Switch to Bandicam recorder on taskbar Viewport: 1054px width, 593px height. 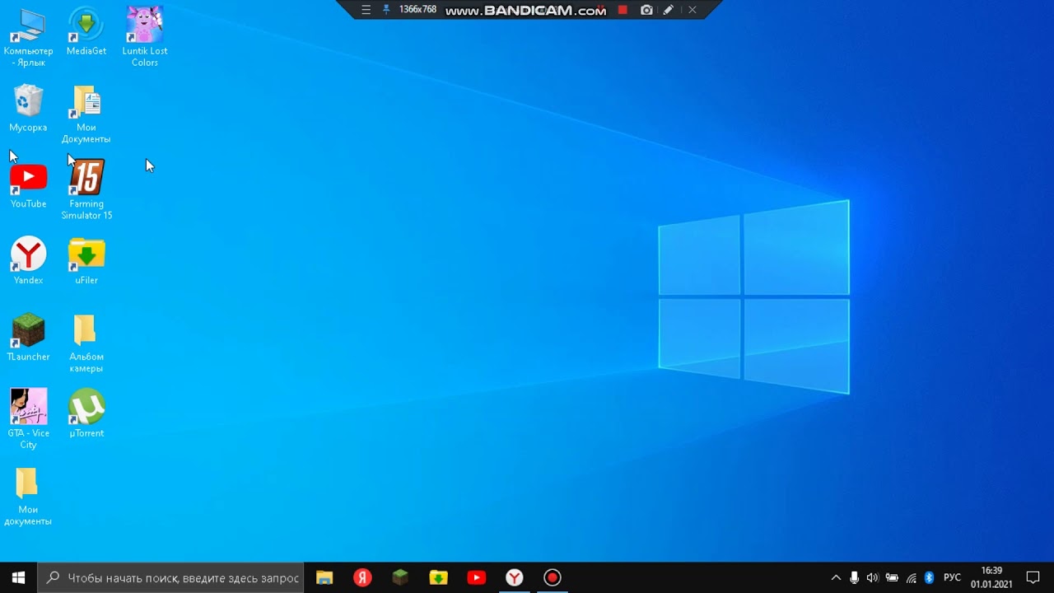pos(552,577)
